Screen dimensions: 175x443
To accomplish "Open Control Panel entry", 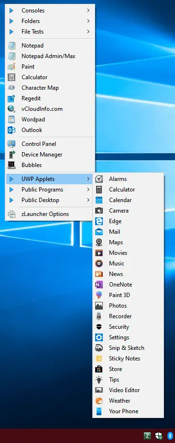I will click(x=49, y=144).
